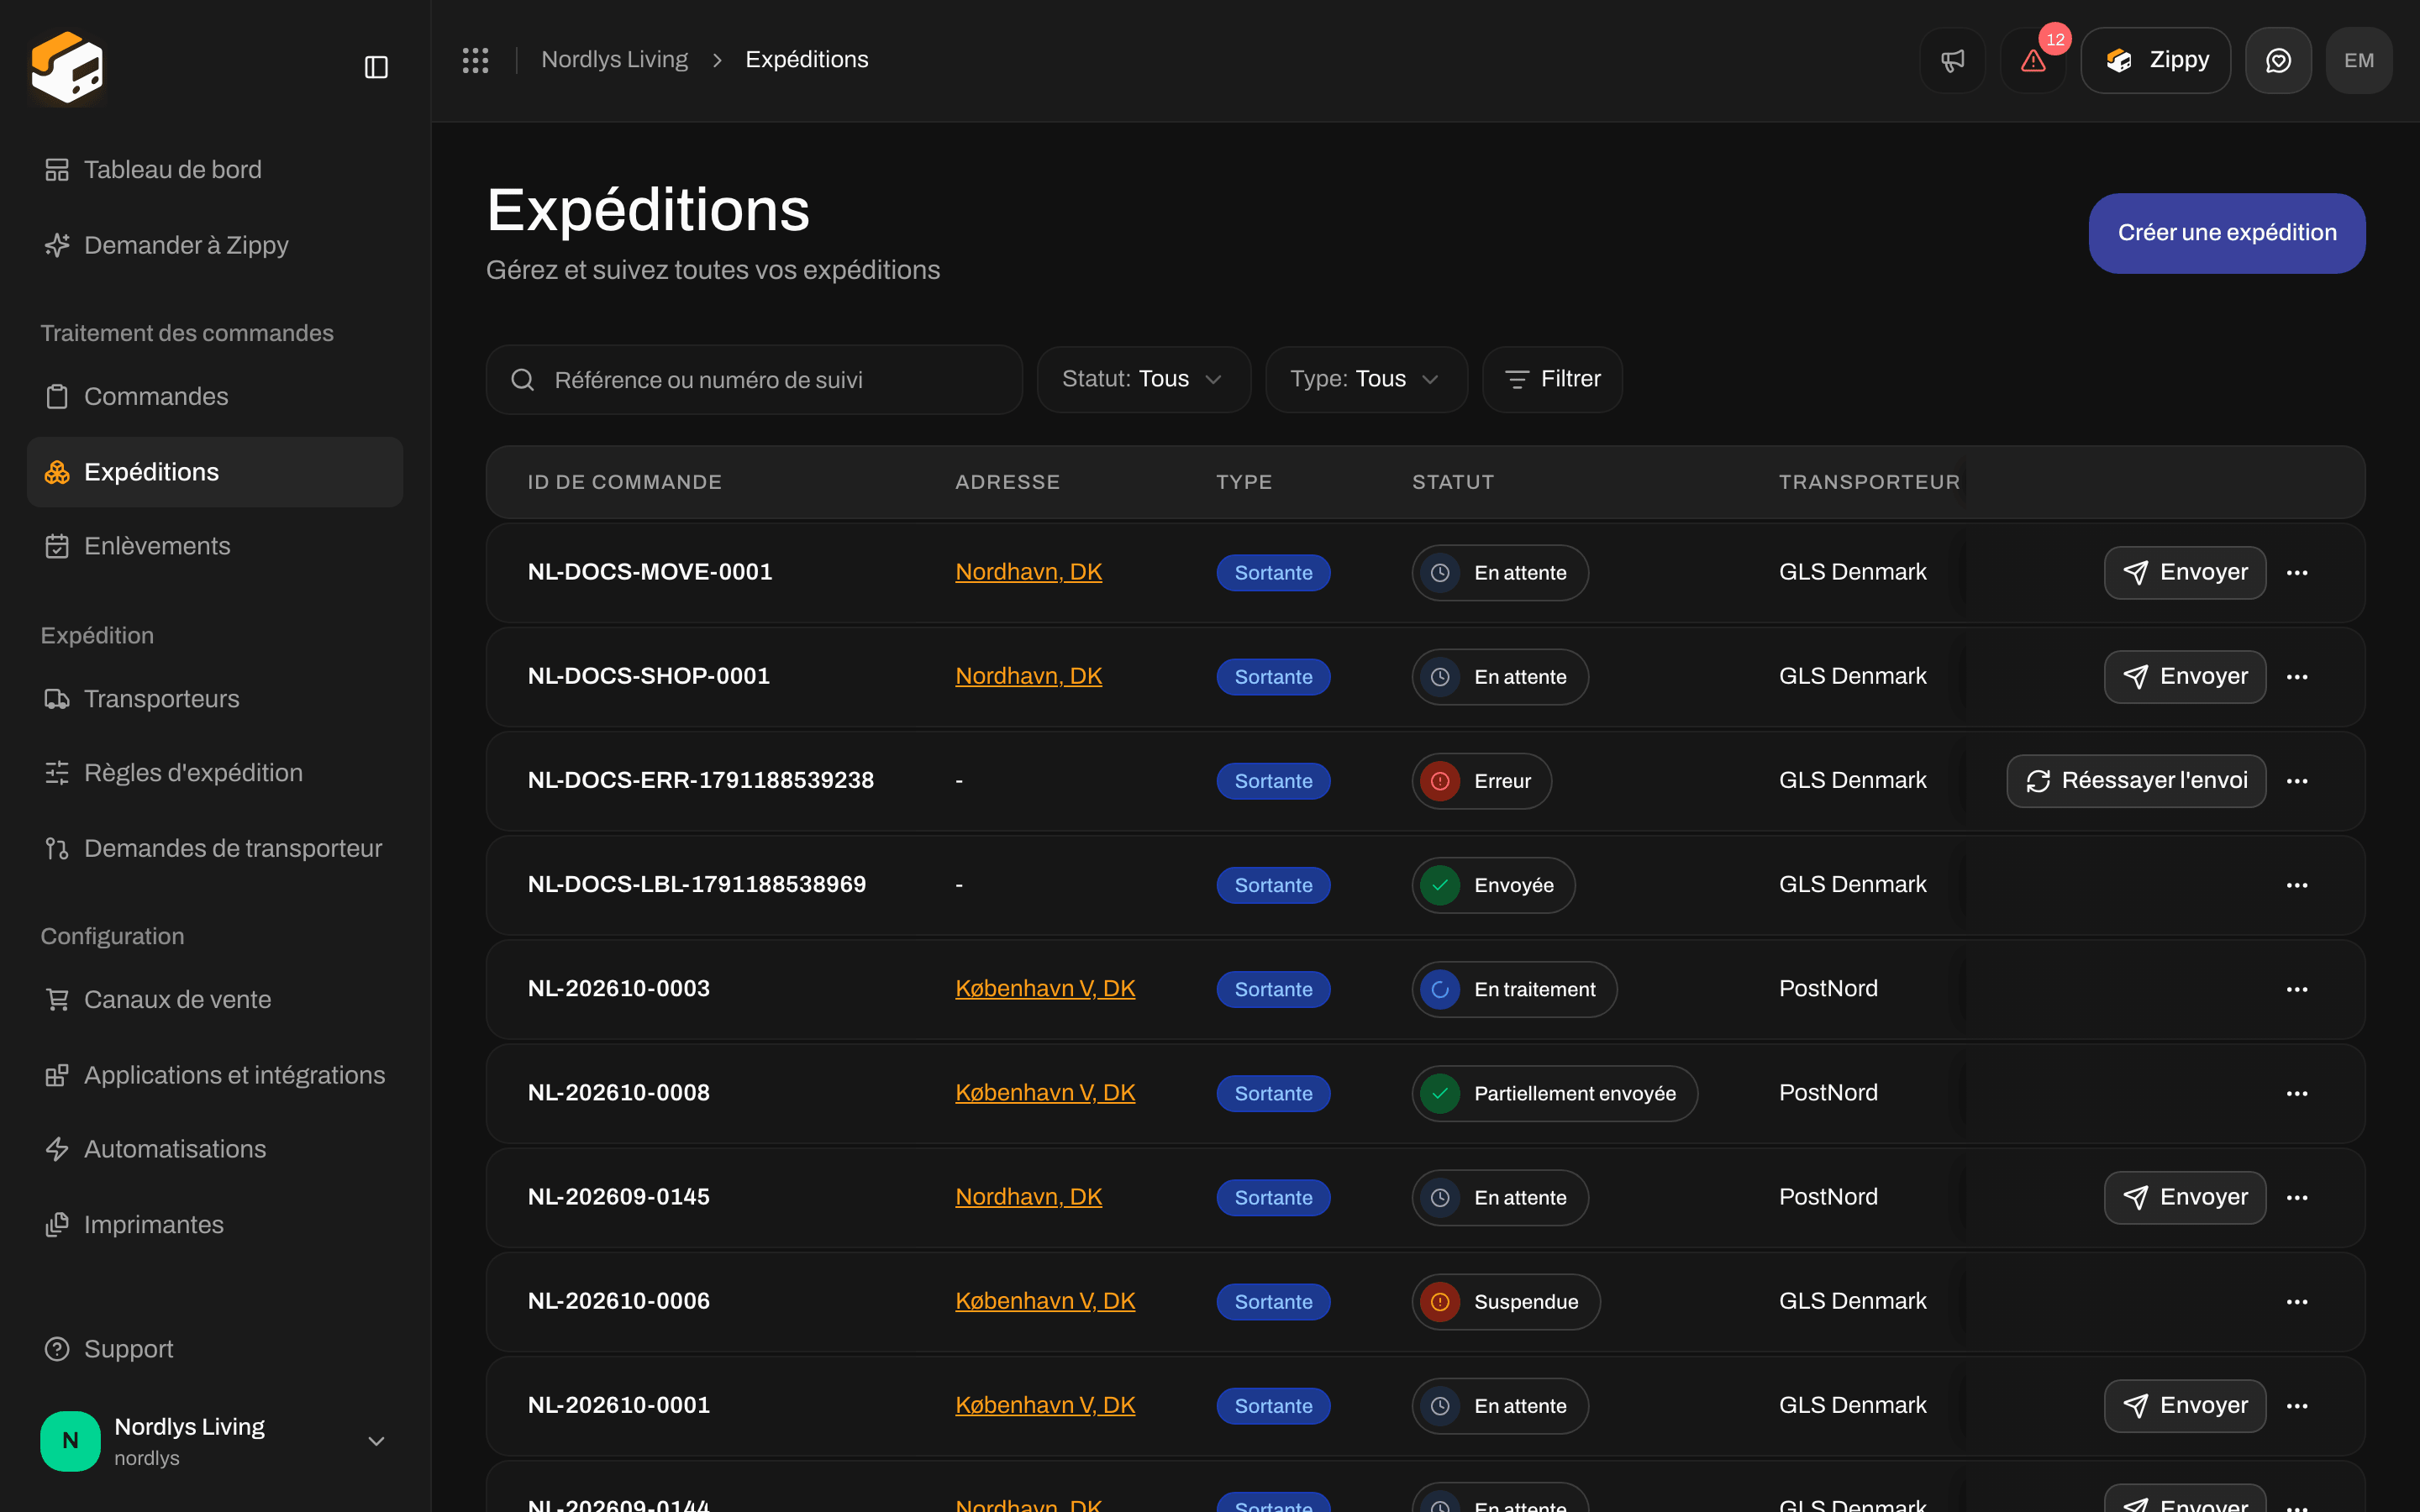
Task: Open Enlèvements in sidebar
Action: click(214, 546)
